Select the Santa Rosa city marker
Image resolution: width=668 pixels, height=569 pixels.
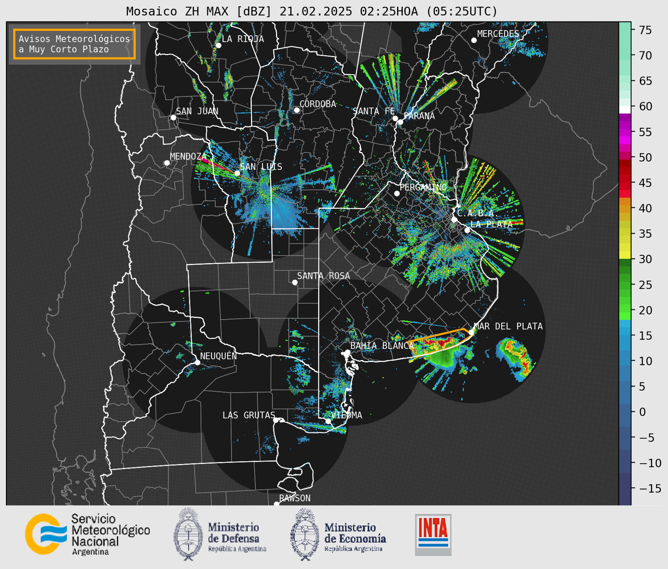click(295, 282)
